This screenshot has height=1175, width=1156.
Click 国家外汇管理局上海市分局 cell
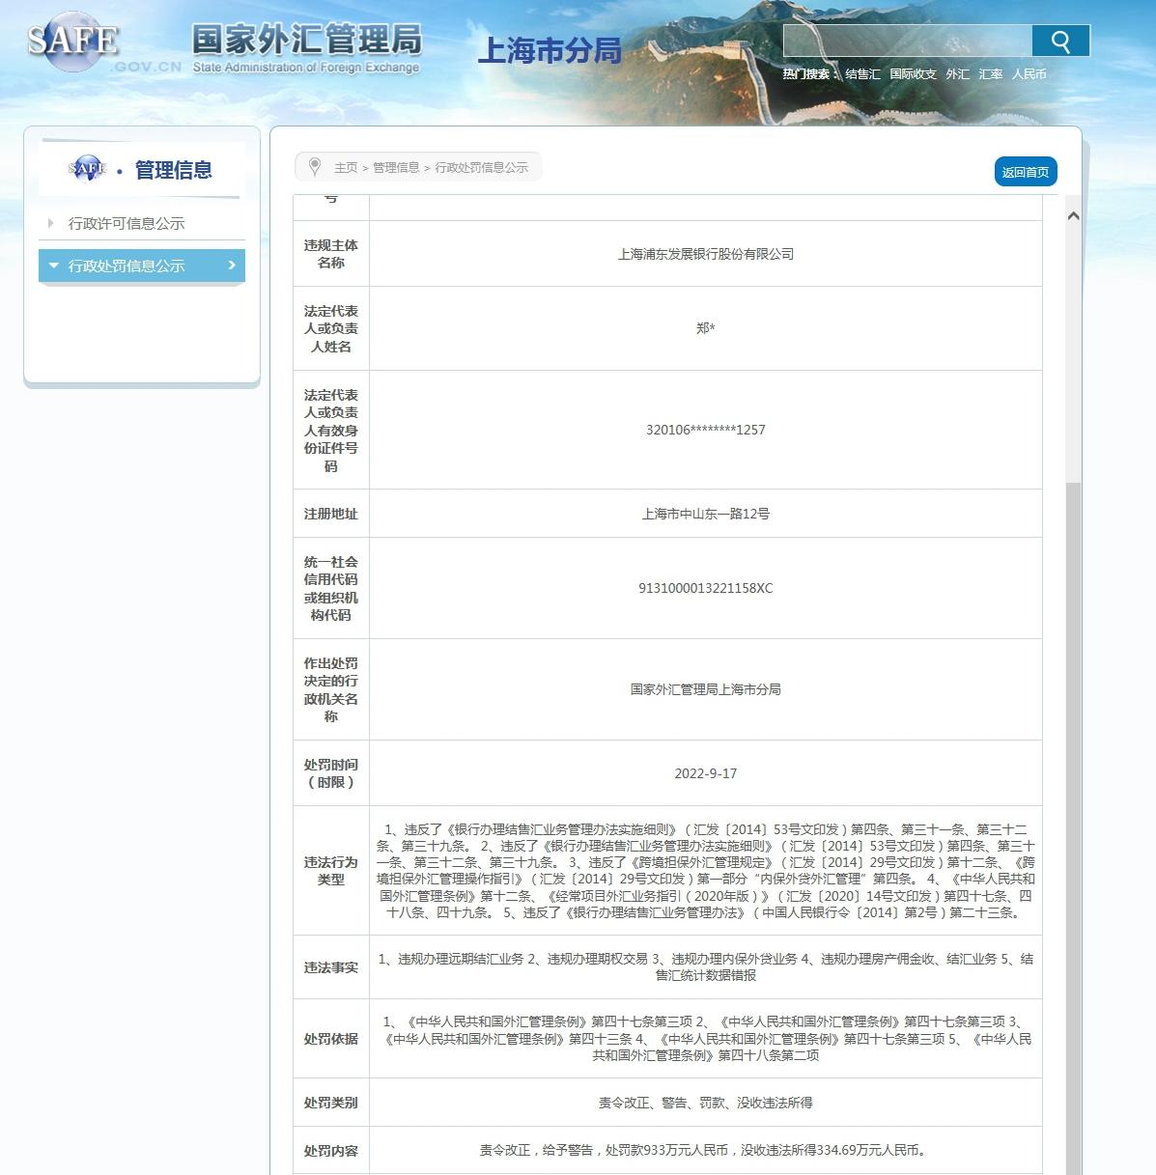click(x=706, y=689)
